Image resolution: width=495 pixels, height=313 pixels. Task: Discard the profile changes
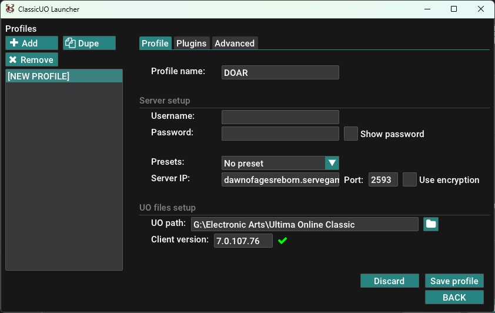[x=389, y=281]
